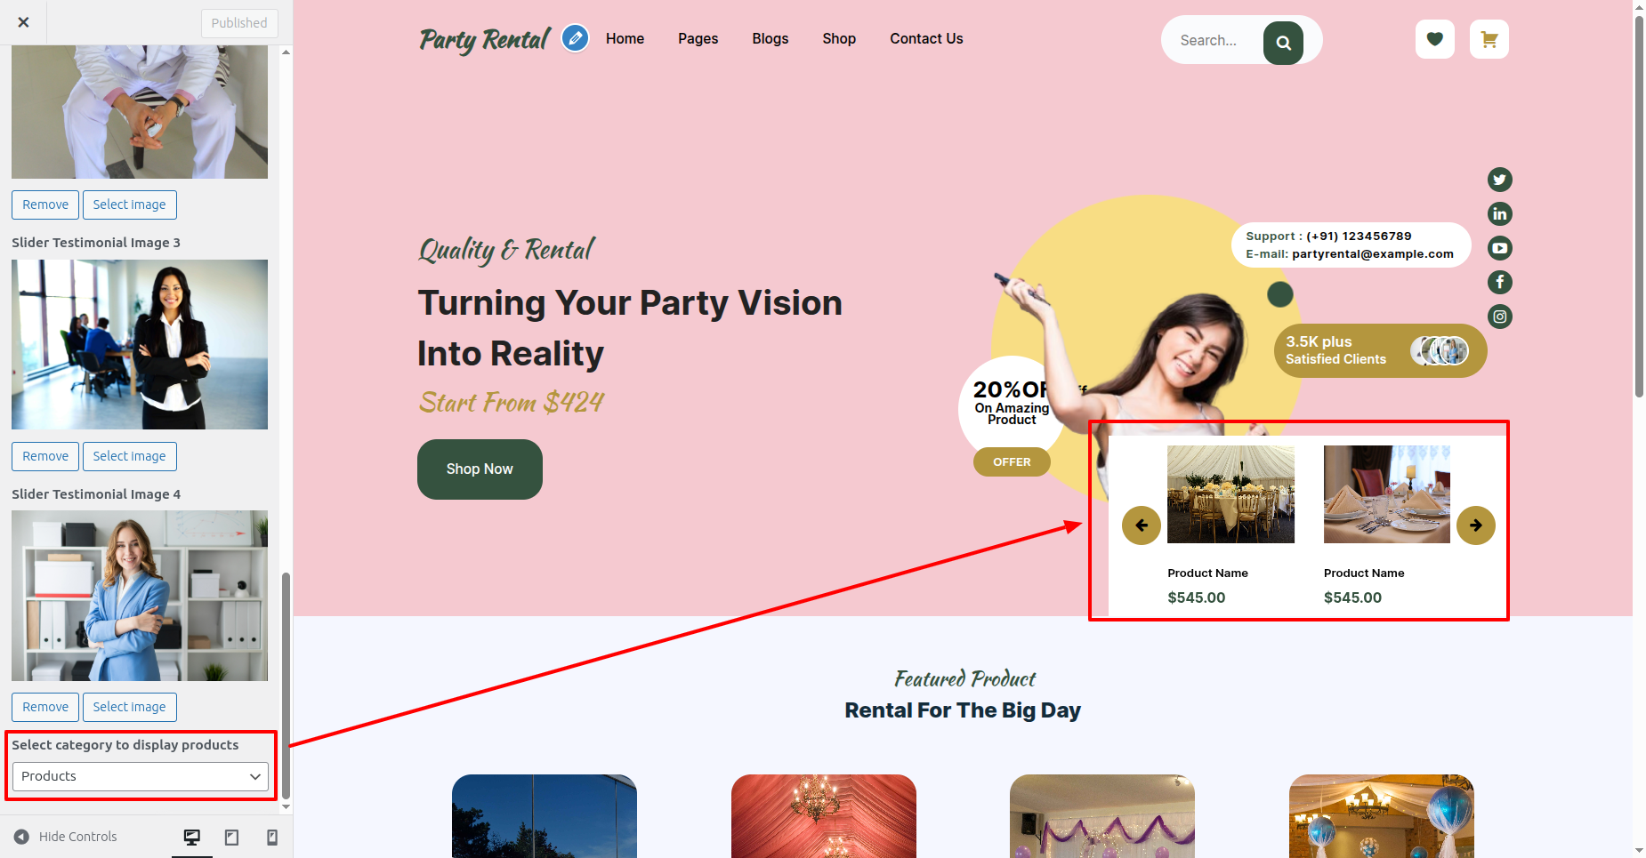
Task: Click the Shop Now button
Action: 480,469
